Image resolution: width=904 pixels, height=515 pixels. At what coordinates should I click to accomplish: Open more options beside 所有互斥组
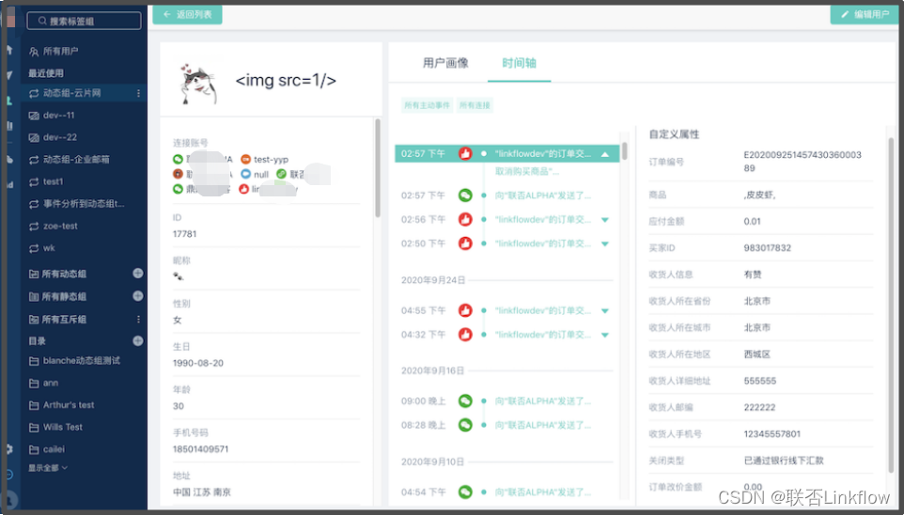coord(138,319)
